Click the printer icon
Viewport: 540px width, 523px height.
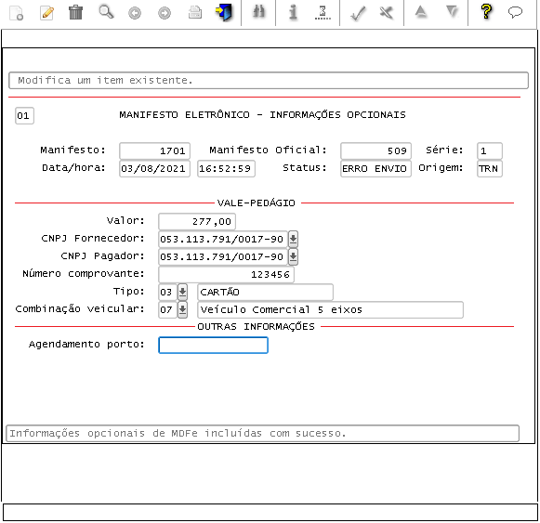pos(195,12)
